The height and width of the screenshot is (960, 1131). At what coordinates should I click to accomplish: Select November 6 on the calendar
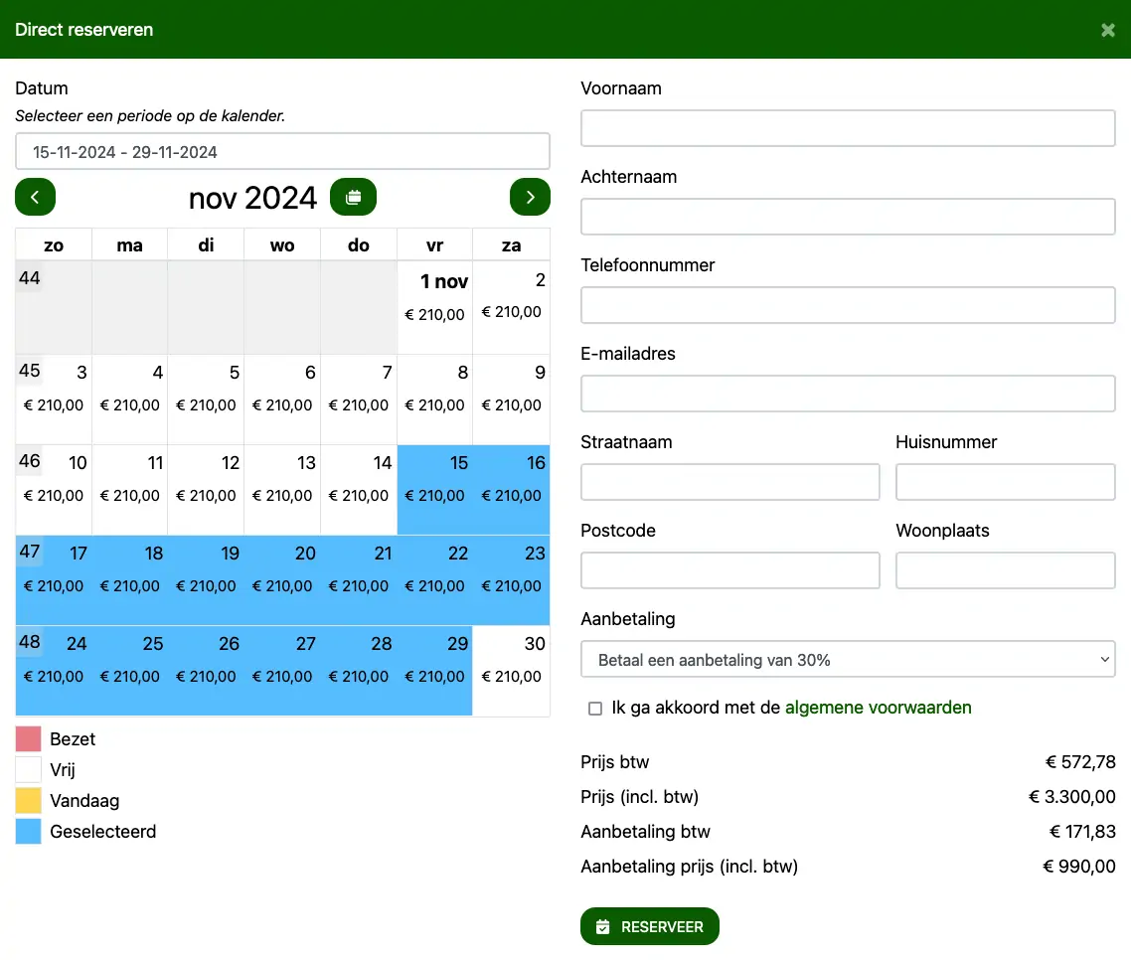[282, 400]
